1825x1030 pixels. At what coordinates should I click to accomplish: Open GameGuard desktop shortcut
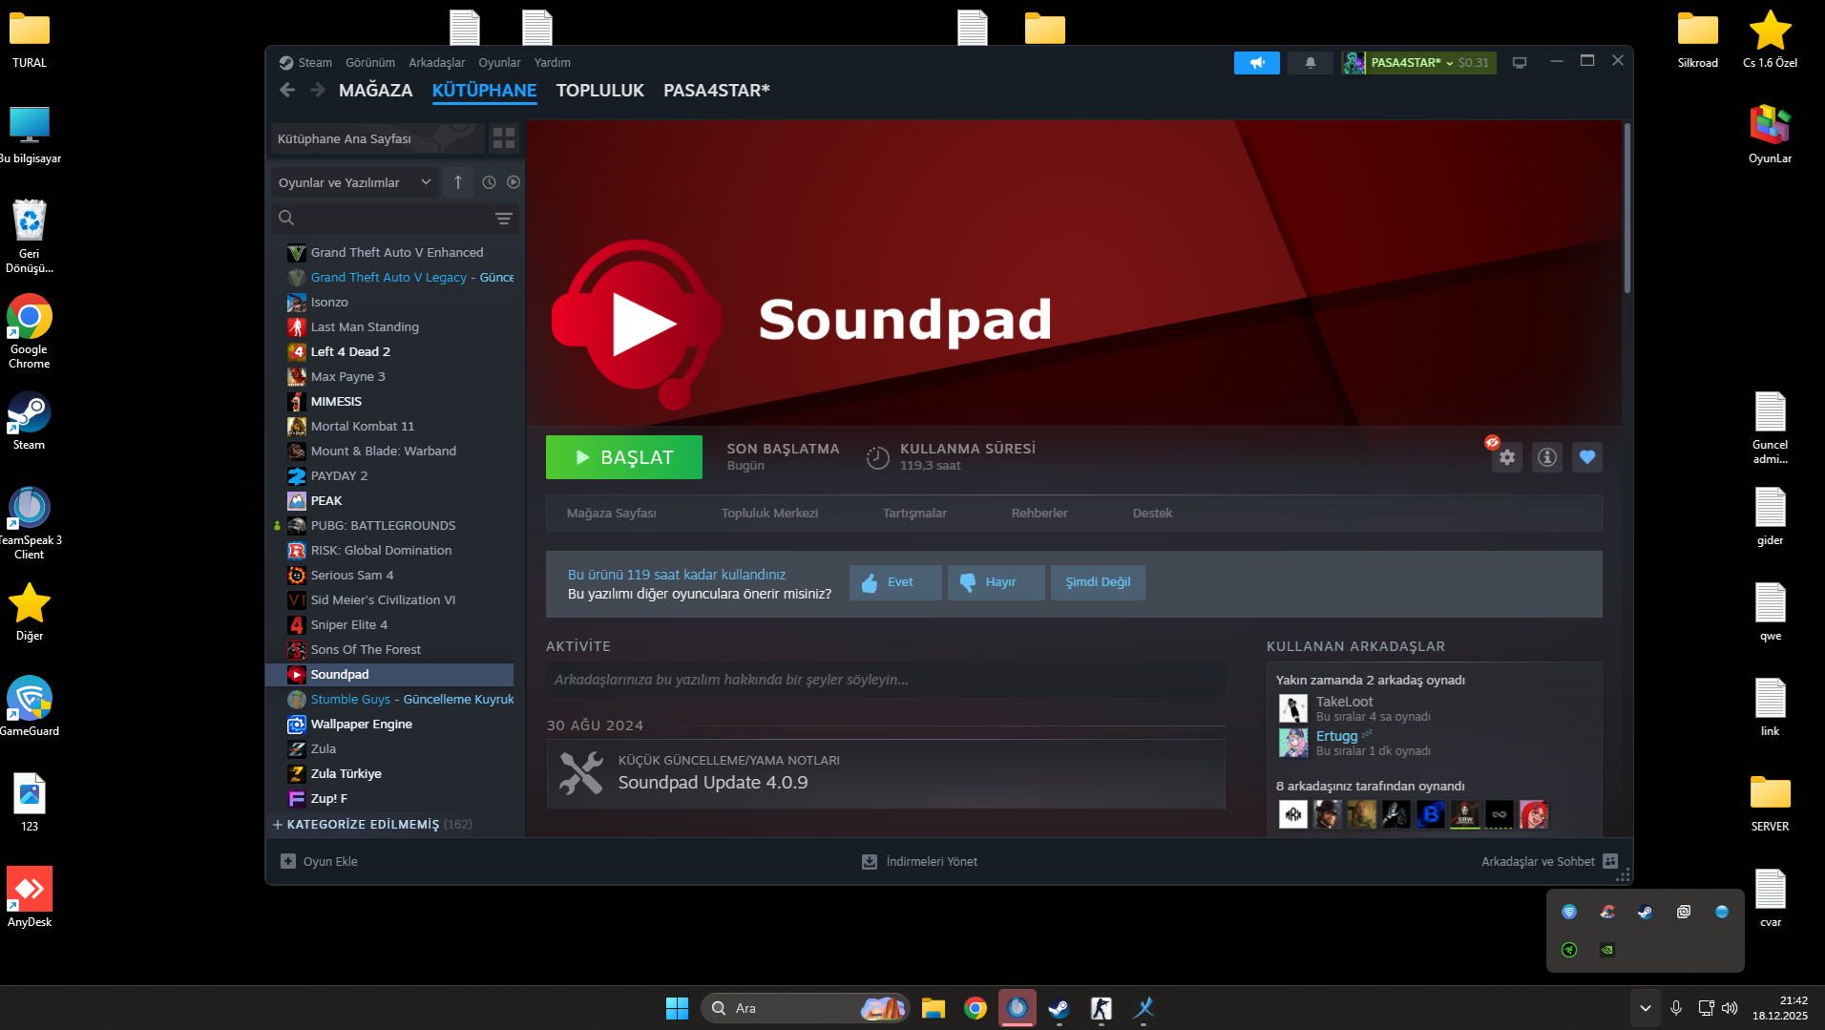point(30,706)
